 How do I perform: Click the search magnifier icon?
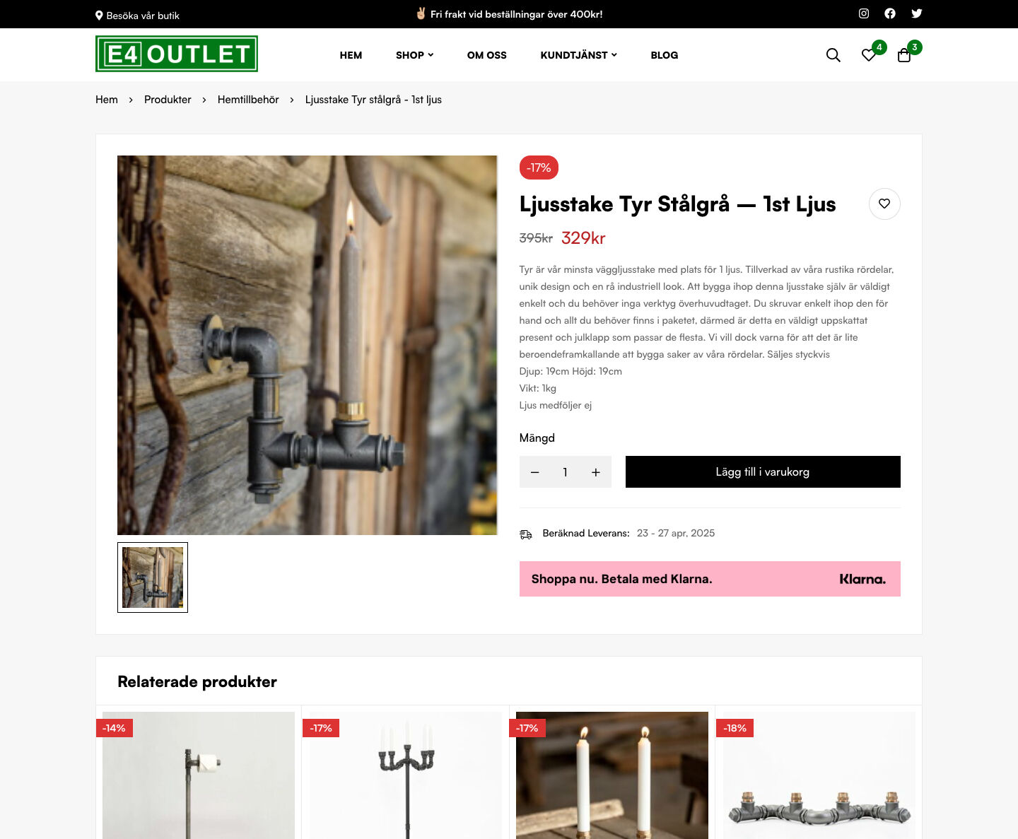click(833, 55)
